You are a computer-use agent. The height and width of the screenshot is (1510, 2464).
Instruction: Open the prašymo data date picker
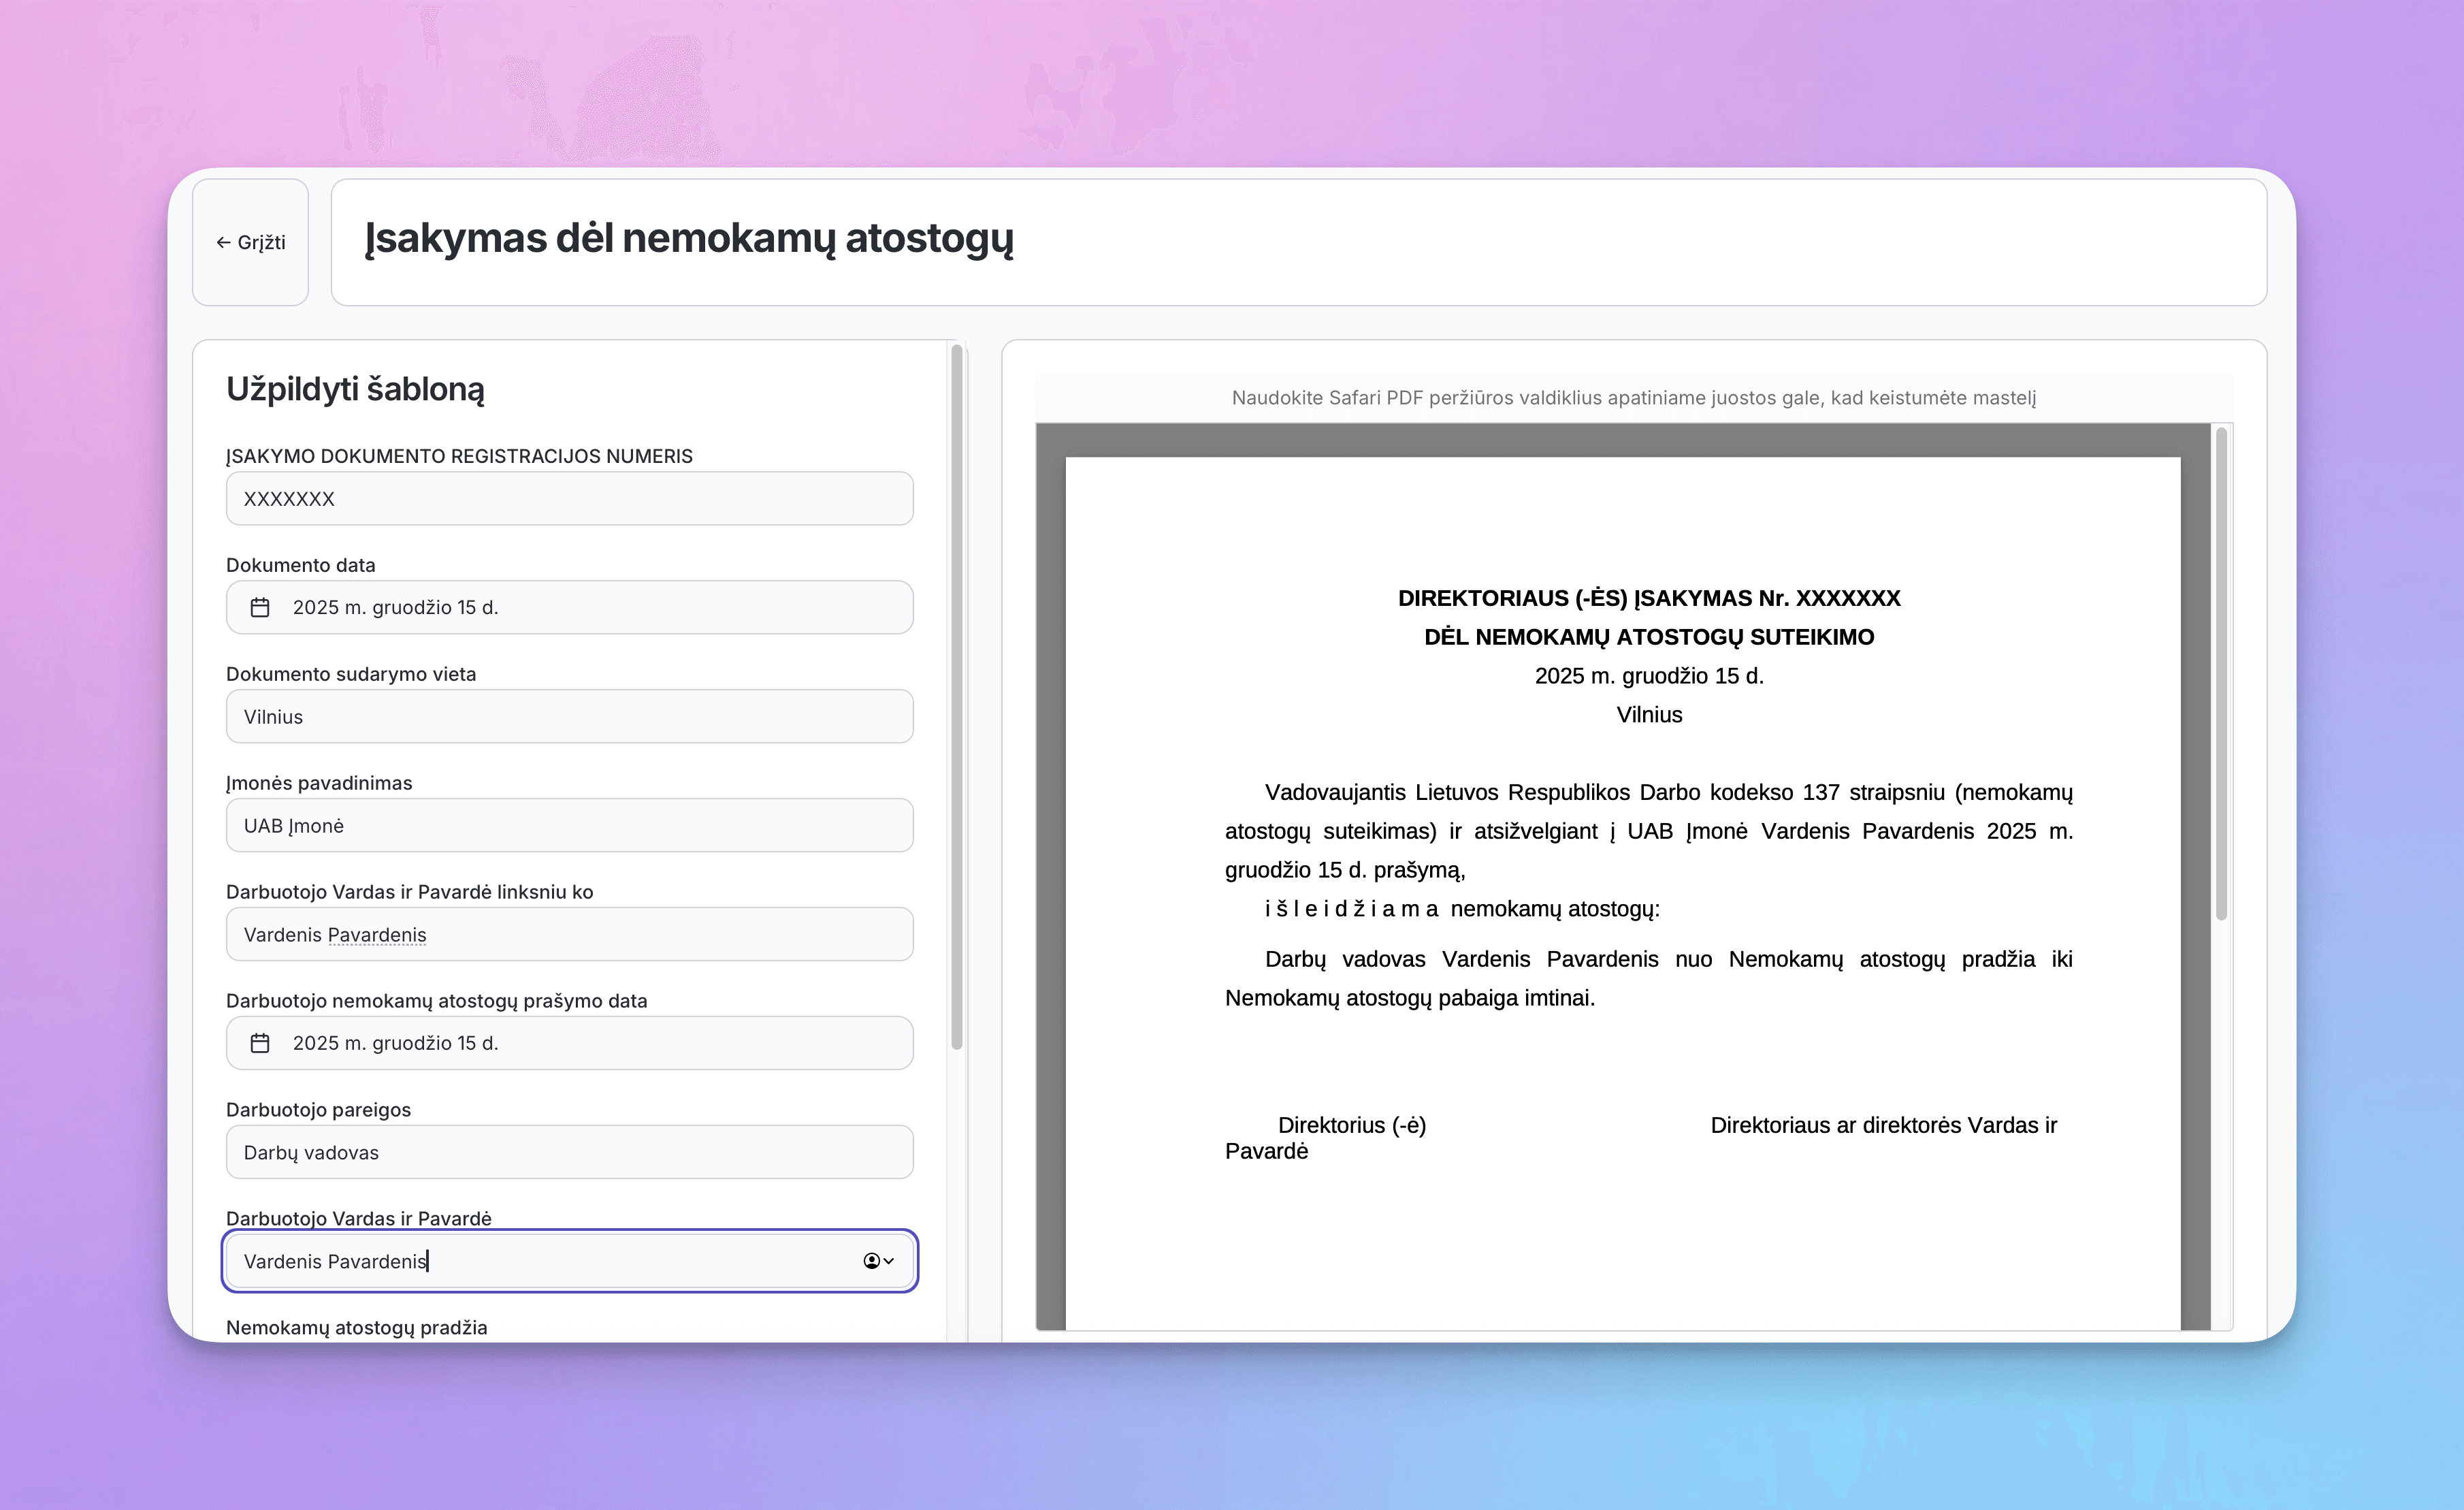coord(569,1043)
